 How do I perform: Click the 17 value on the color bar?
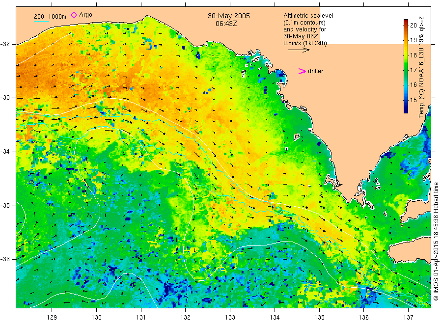pos(413,70)
